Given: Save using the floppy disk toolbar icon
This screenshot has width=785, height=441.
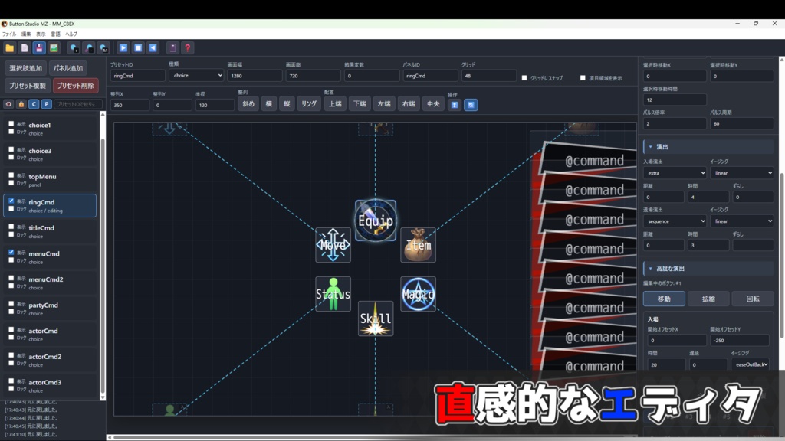Looking at the screenshot, I should (x=39, y=48).
